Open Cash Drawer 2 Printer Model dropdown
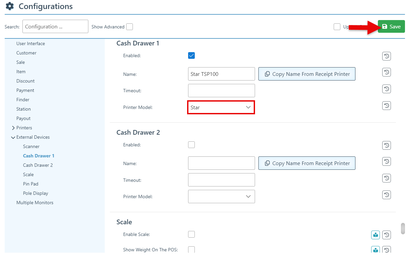Screen dimensions: 411x257 click(x=221, y=197)
